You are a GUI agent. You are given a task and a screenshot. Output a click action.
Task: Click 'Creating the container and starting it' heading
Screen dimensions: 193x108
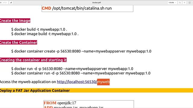pos(33,60)
